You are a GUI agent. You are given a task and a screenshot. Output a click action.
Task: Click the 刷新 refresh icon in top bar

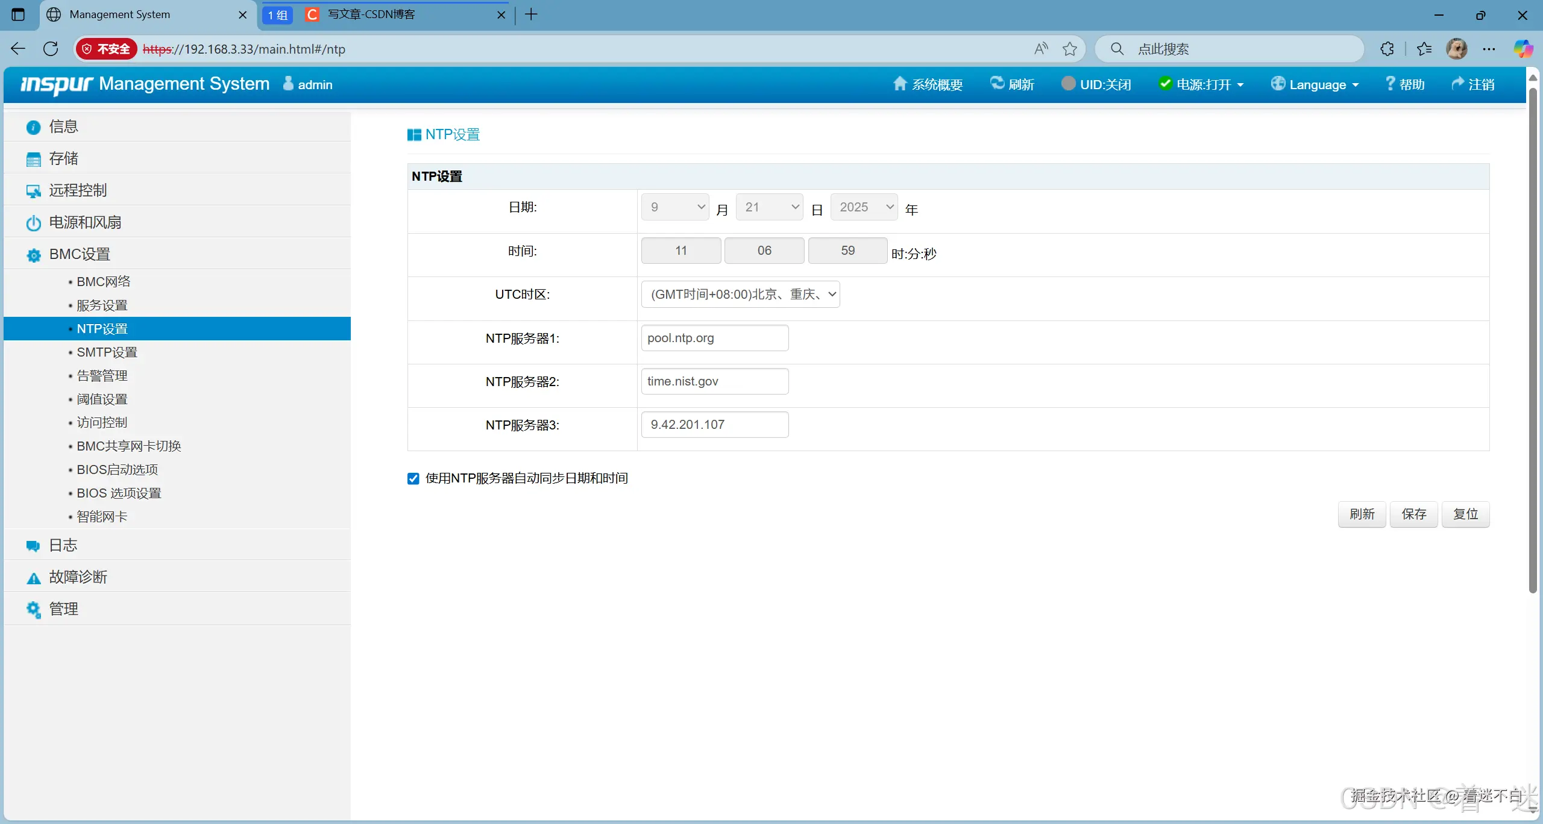coord(1012,84)
